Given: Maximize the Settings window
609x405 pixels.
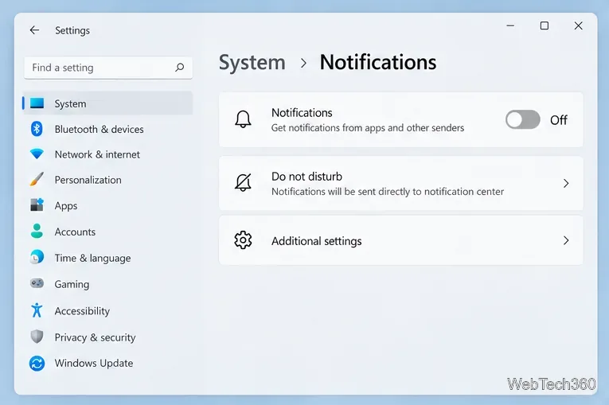Looking at the screenshot, I should pos(545,25).
